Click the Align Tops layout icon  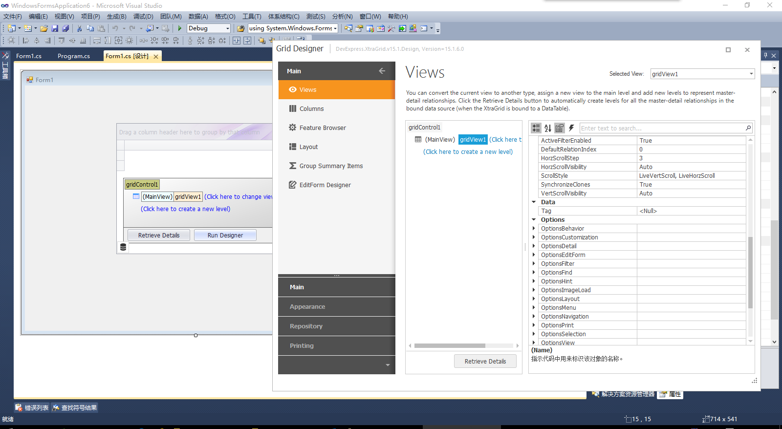pos(62,41)
